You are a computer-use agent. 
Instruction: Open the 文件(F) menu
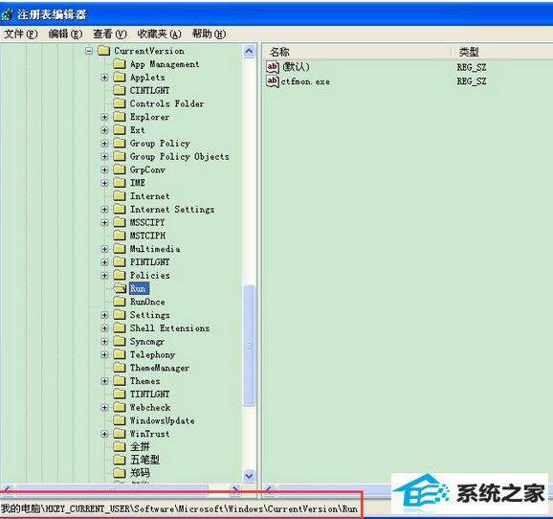(x=21, y=34)
